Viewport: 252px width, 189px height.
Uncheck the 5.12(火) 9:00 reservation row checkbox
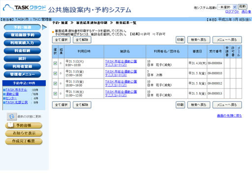(55, 63)
